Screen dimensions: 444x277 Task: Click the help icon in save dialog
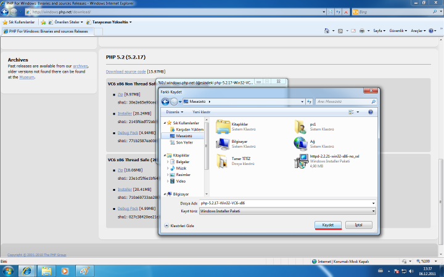371,112
